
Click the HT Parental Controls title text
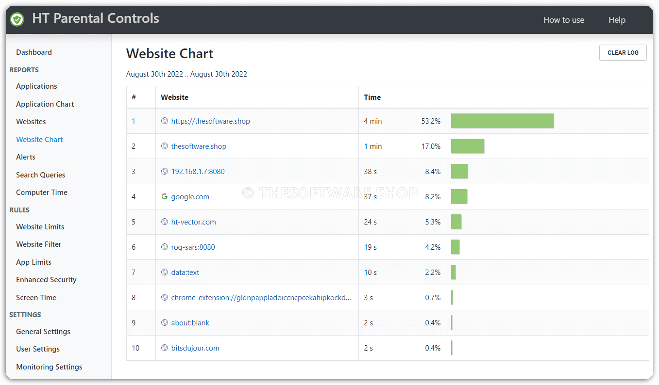(x=96, y=18)
